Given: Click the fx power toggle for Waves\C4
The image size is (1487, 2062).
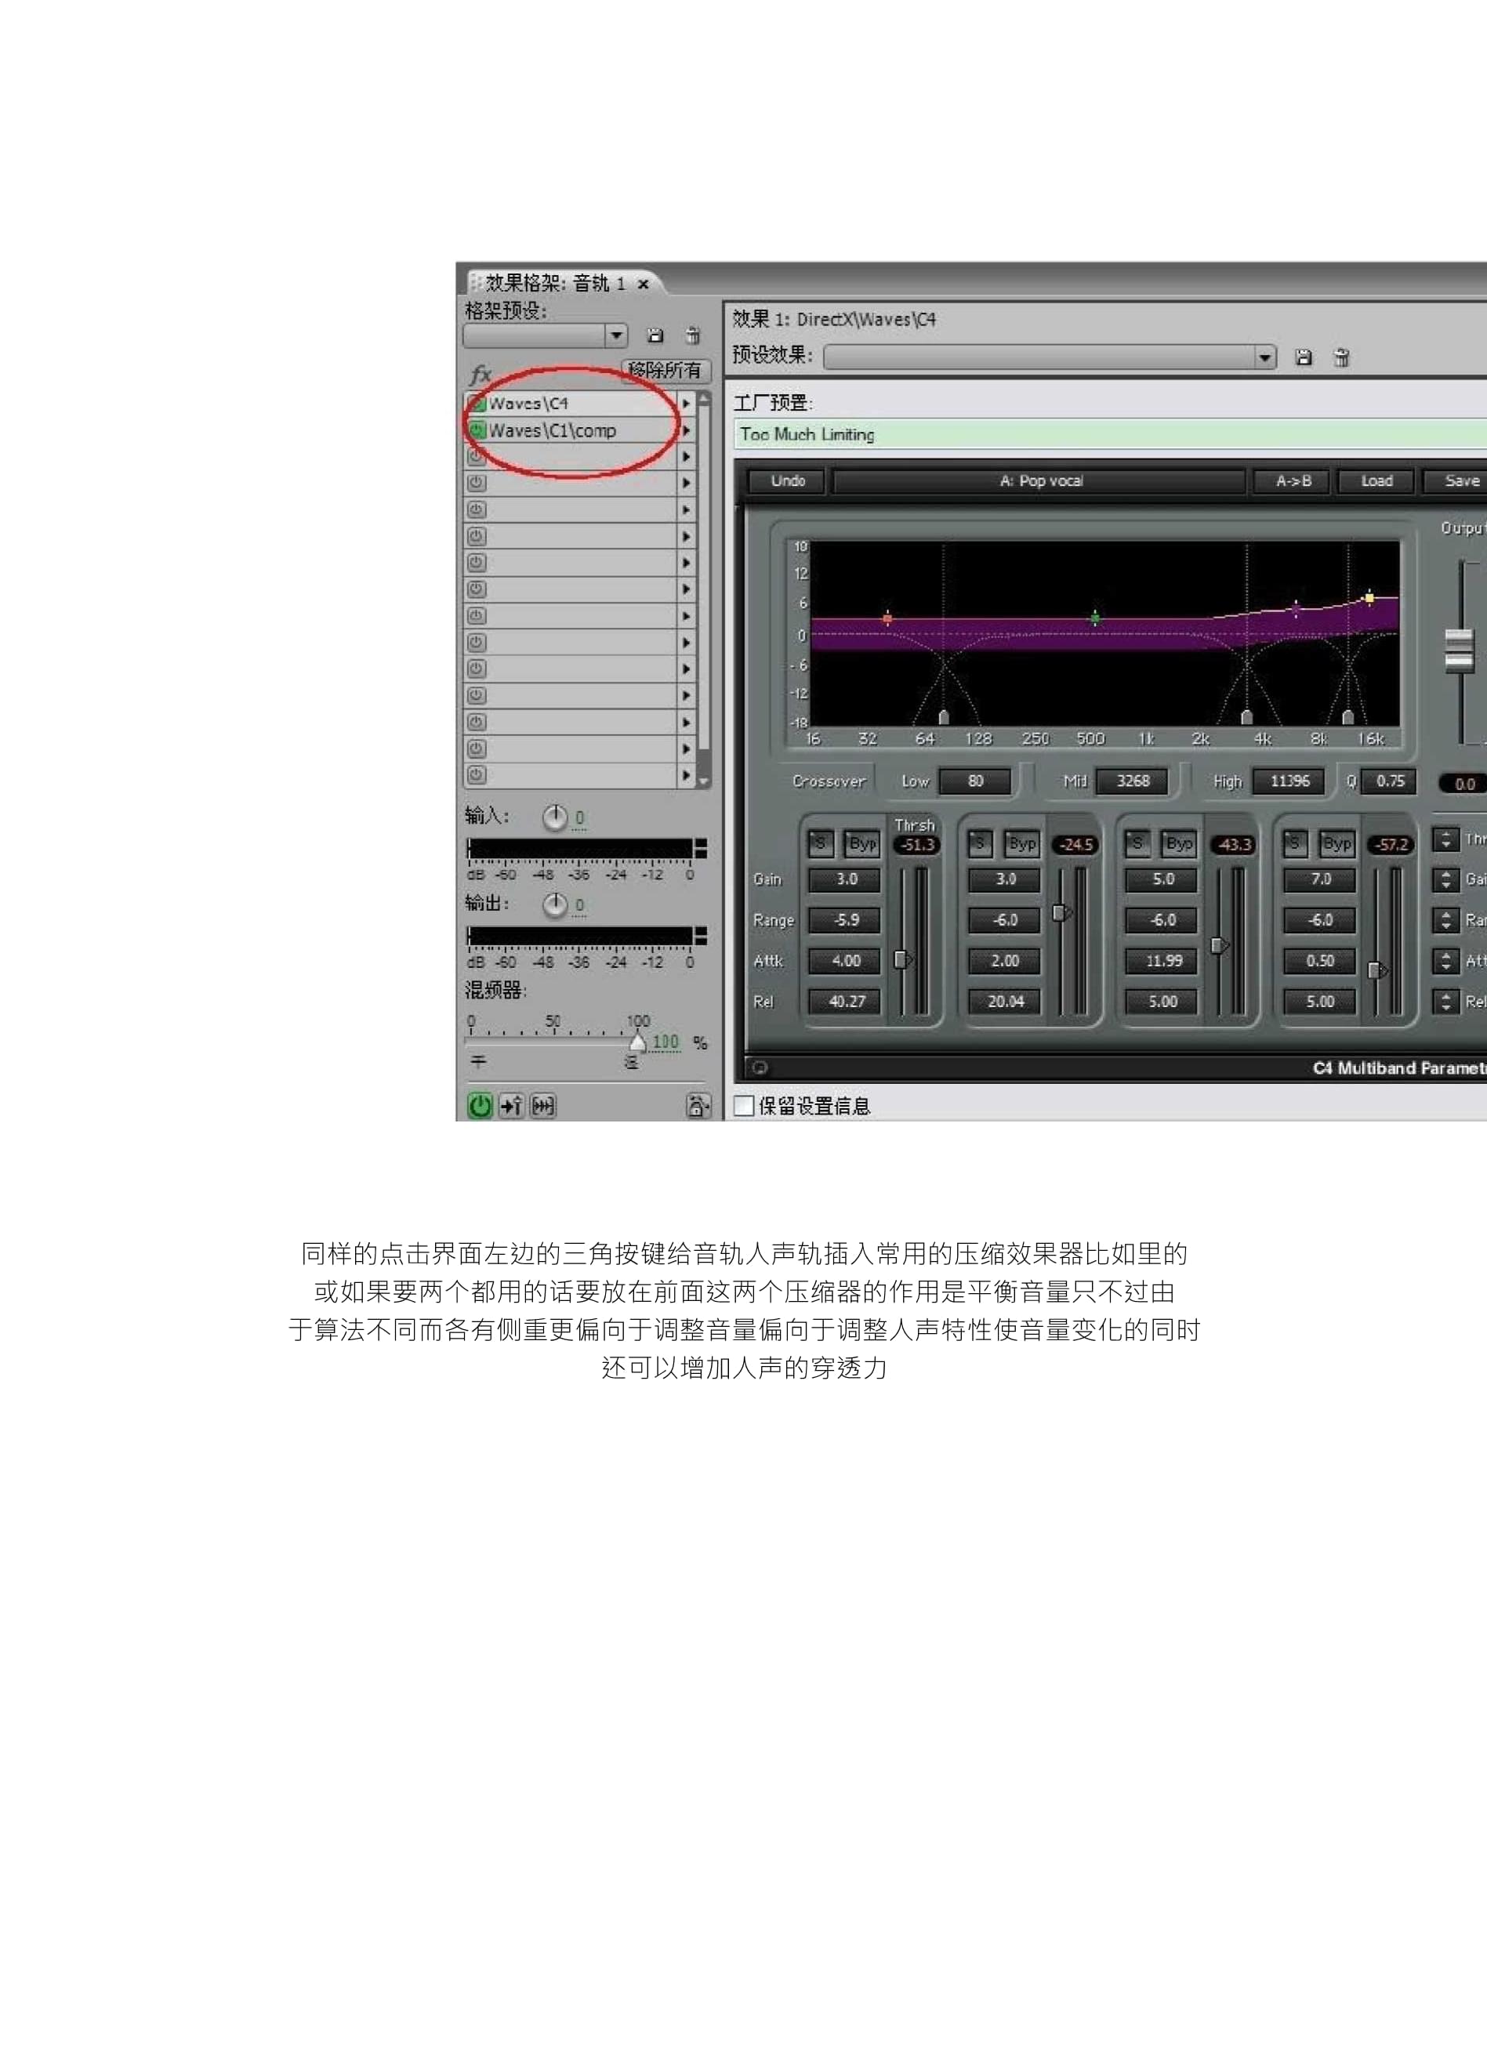Looking at the screenshot, I should click(479, 404).
